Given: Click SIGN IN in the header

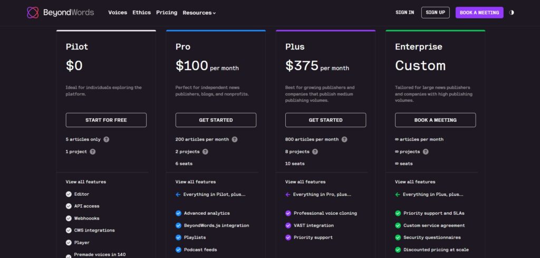Looking at the screenshot, I should click(404, 13).
